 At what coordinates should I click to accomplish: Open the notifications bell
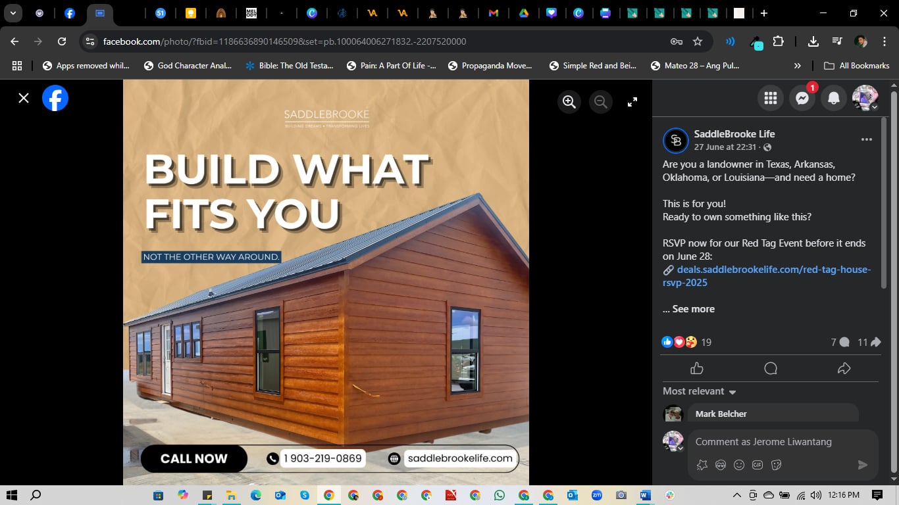coord(833,98)
